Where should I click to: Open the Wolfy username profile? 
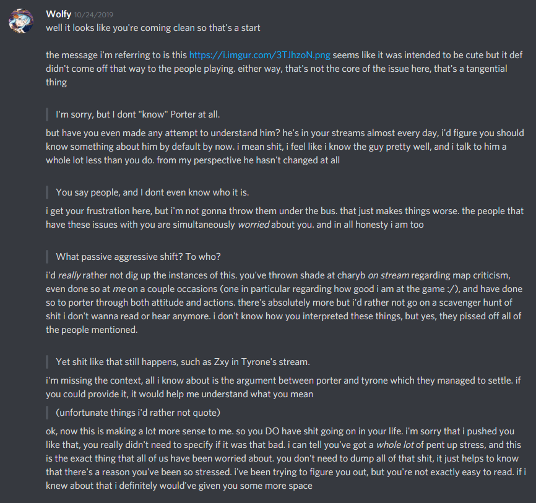[58, 14]
